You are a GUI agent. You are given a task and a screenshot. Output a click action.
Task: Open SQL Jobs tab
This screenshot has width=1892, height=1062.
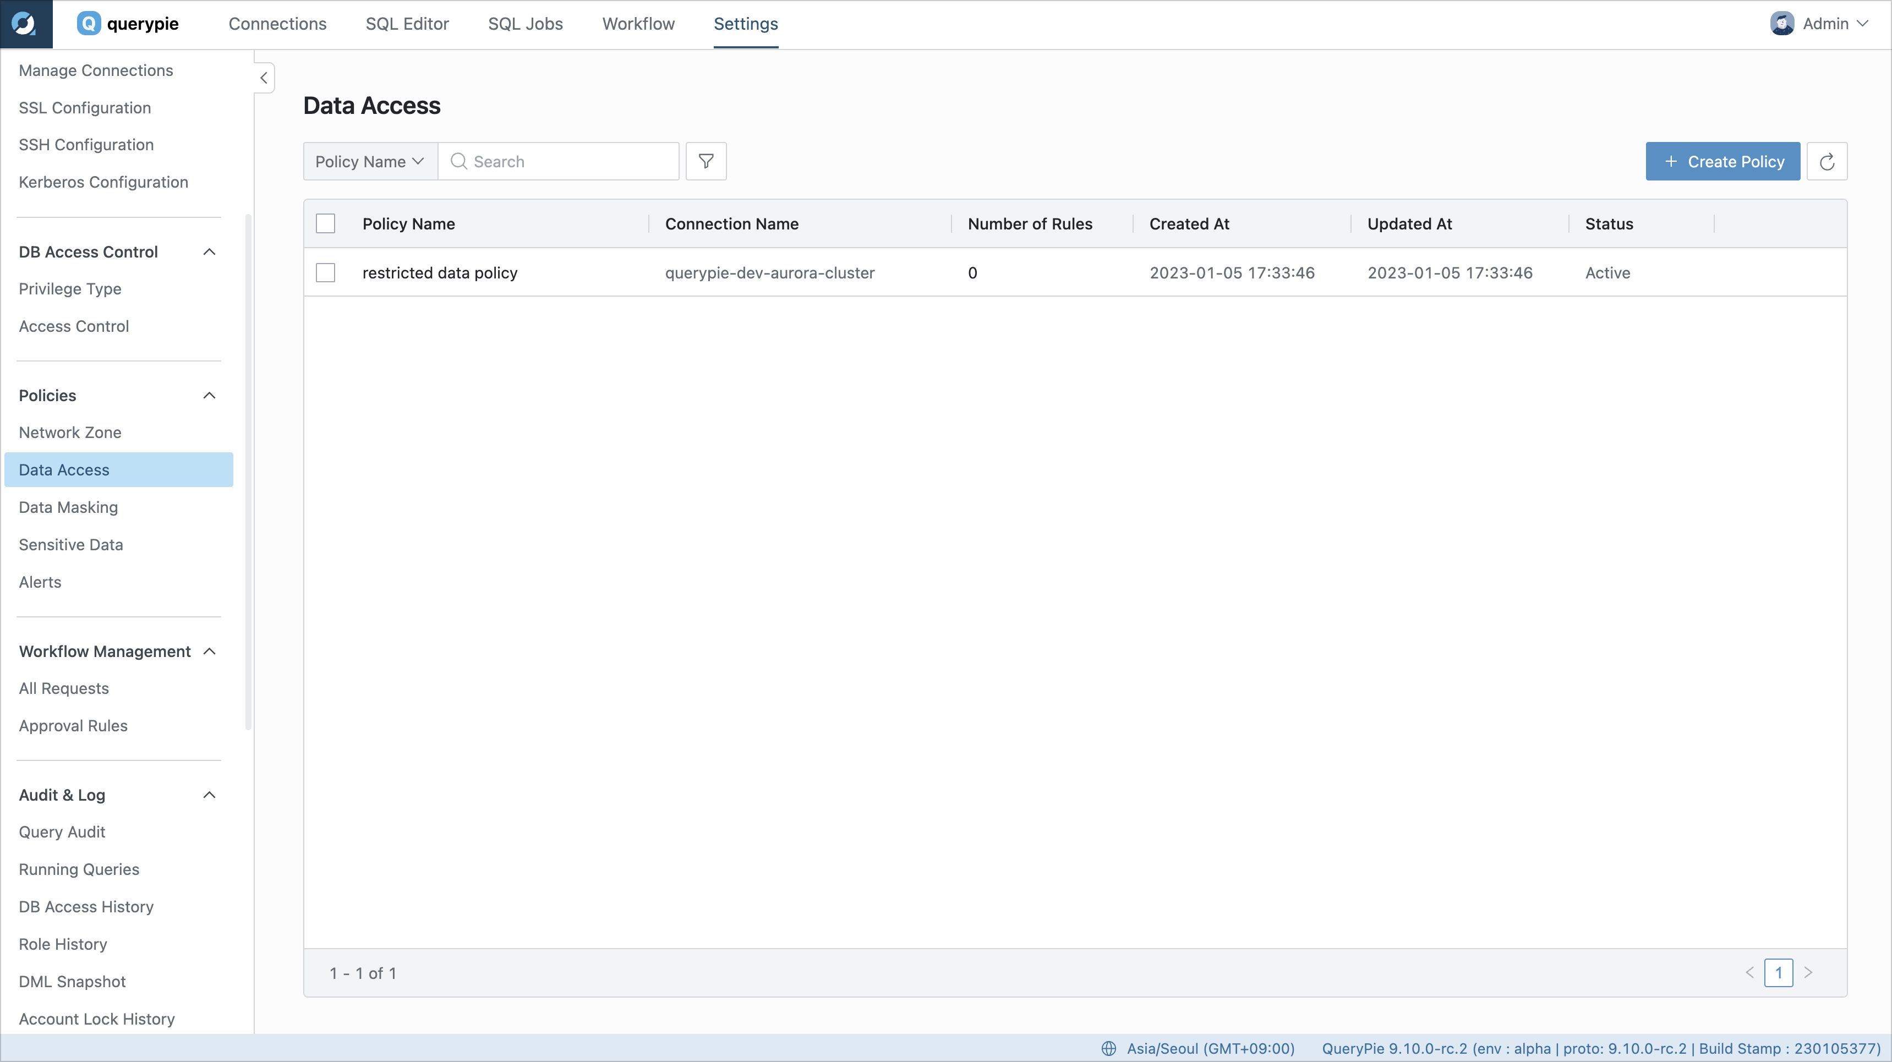pyautogui.click(x=525, y=24)
